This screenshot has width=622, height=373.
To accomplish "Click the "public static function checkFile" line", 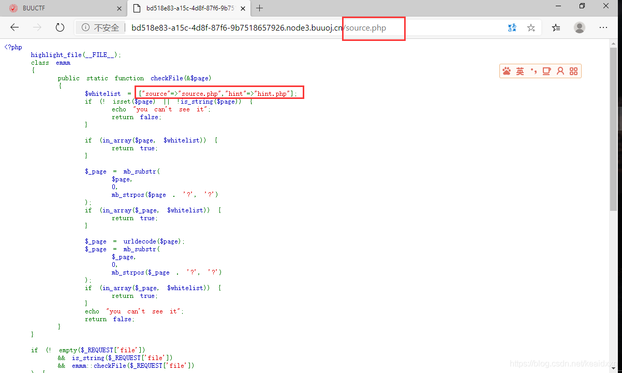I will (135, 78).
